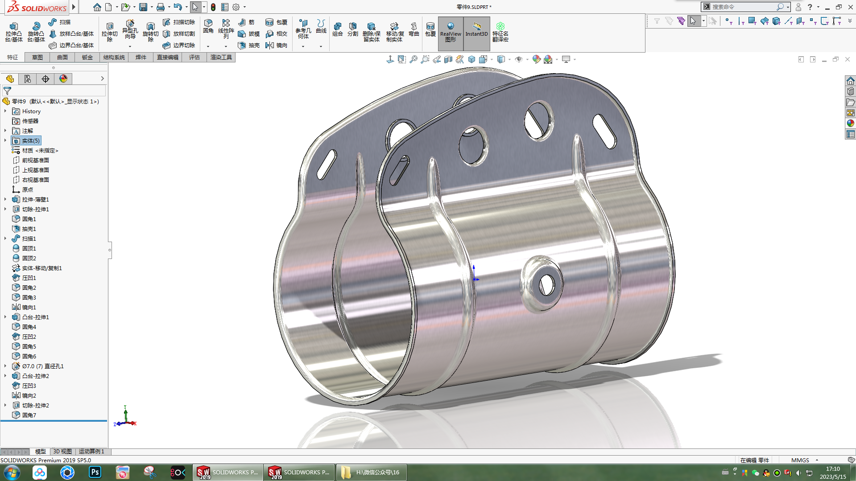
Task: Switch to the 3D 视图 bottom tab
Action: point(62,451)
